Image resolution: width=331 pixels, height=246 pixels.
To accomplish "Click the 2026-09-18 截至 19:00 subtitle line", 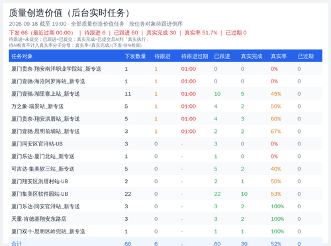I will click(96, 24).
